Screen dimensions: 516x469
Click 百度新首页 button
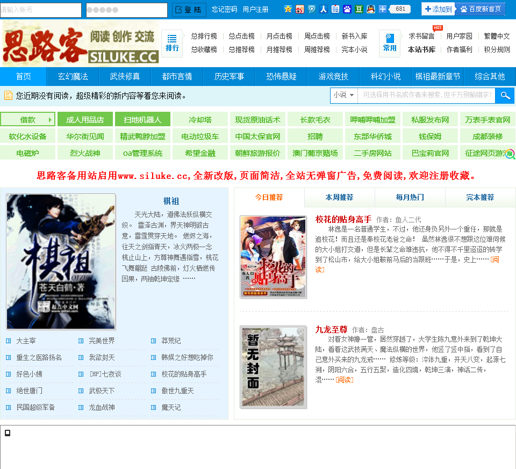point(481,9)
